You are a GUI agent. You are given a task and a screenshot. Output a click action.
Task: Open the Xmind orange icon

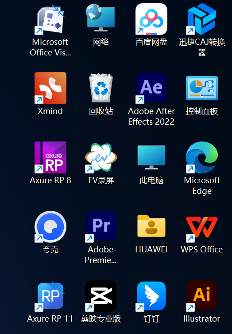tap(50, 88)
